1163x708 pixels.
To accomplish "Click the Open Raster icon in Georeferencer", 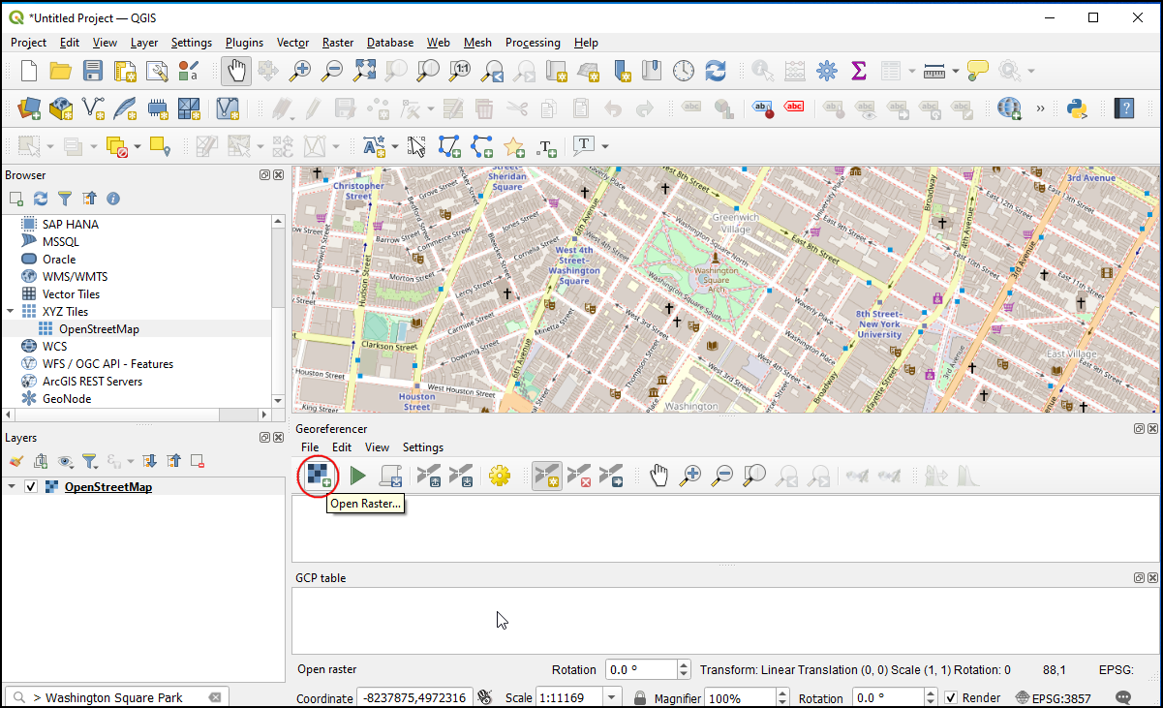I will tap(318, 476).
